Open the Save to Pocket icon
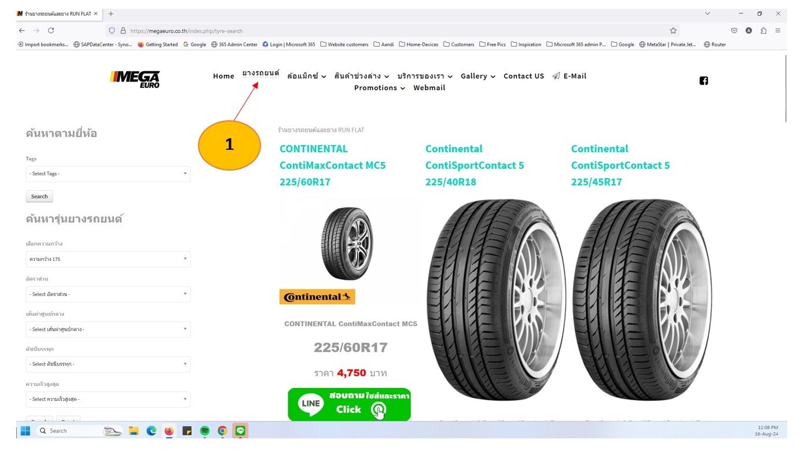 point(734,31)
